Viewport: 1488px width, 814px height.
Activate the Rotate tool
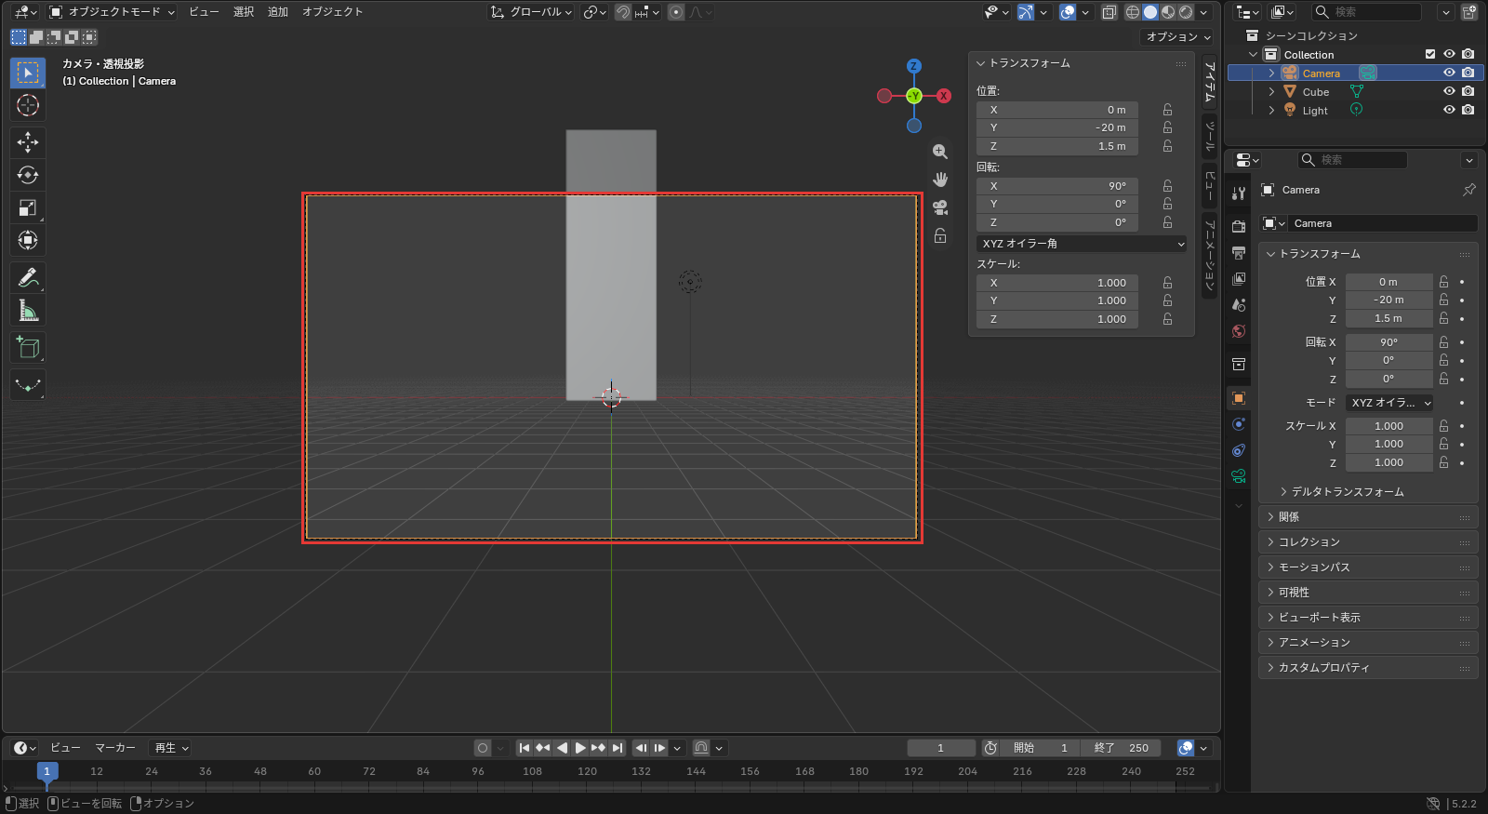(28, 175)
